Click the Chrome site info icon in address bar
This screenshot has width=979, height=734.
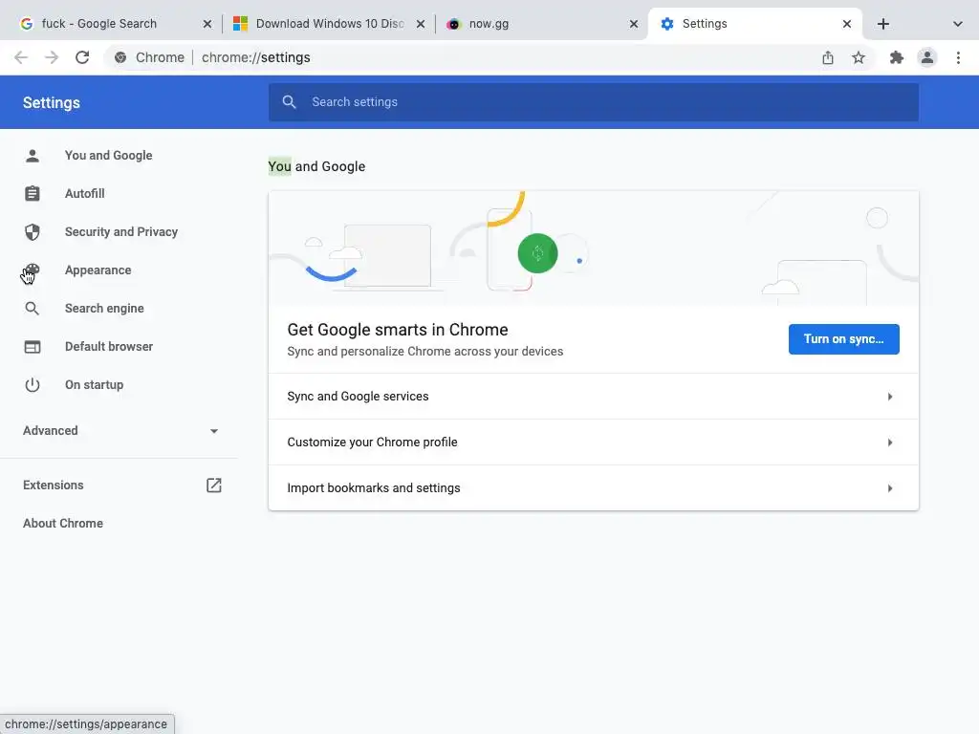pyautogui.click(x=120, y=57)
